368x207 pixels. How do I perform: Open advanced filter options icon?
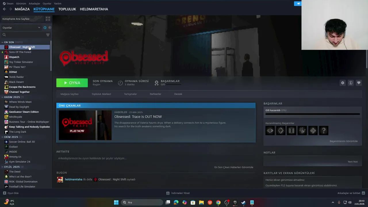[48, 35]
